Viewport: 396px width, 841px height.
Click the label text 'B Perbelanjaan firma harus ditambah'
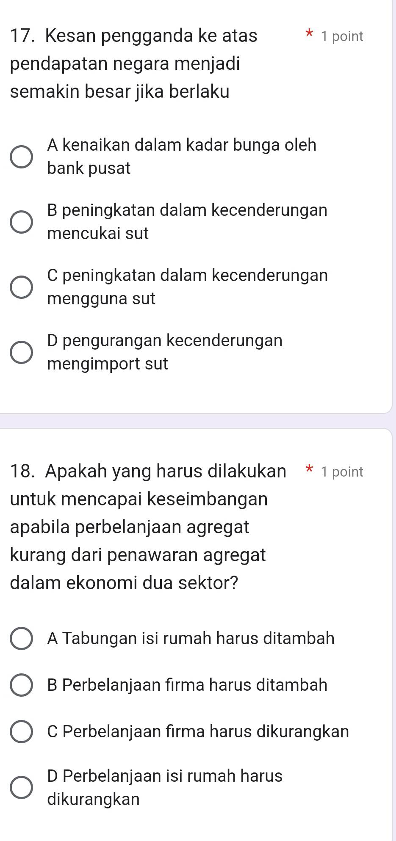pyautogui.click(x=187, y=685)
